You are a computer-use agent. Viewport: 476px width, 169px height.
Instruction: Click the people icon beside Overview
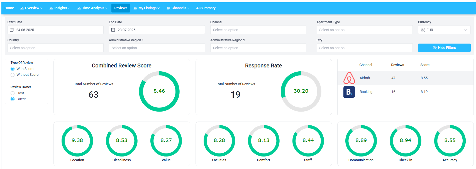[22, 8]
